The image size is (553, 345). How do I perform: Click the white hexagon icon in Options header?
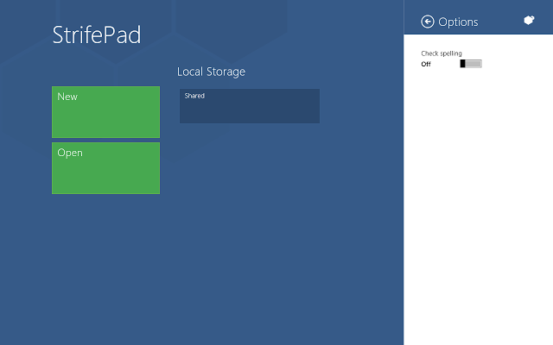[x=529, y=20]
